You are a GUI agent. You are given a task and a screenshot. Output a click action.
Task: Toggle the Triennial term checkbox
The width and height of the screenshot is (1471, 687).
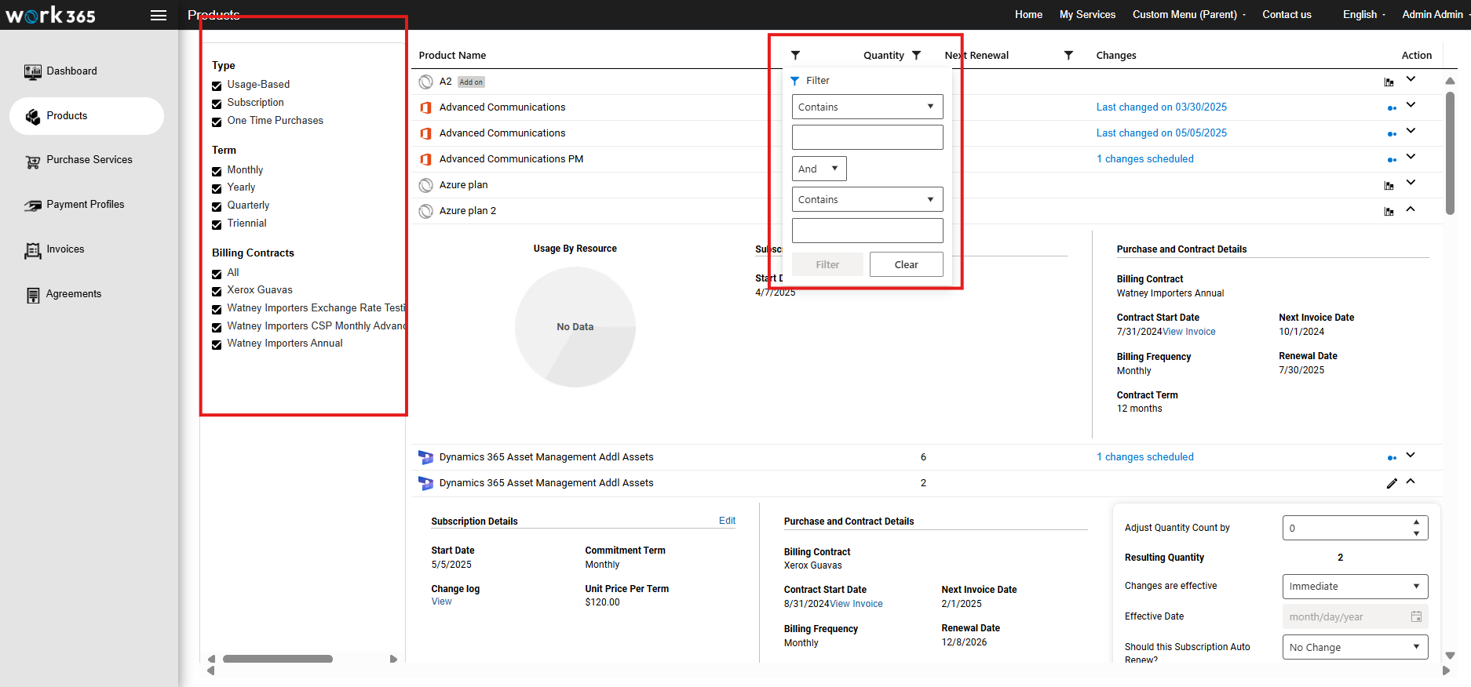pos(217,224)
